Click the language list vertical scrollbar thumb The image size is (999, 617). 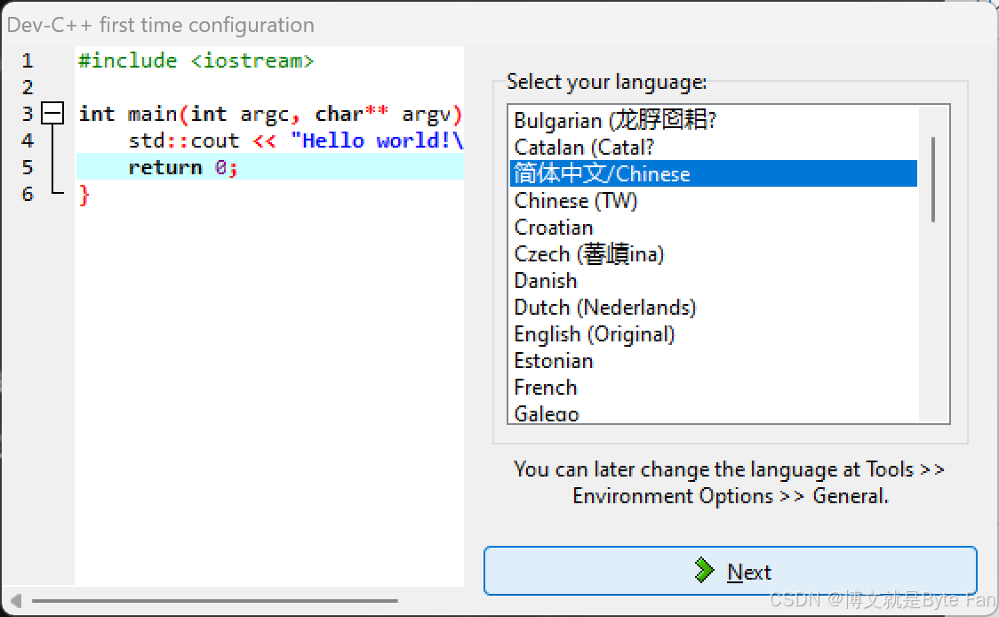click(x=933, y=179)
